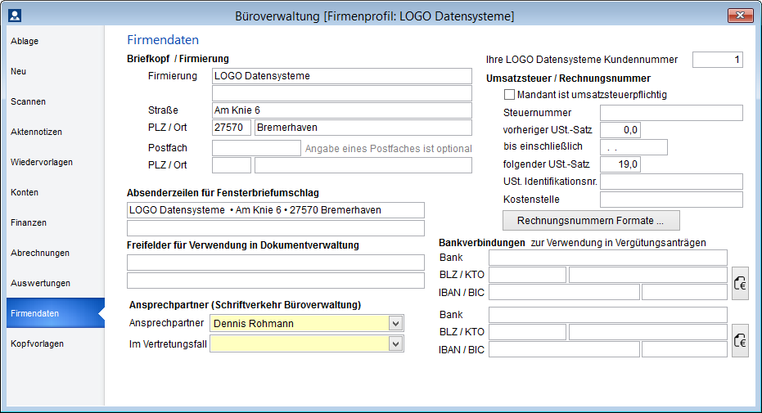This screenshot has width=762, height=413.
Task: Edit vorheriger USt.-Satz value 0,0
Action: (x=620, y=130)
